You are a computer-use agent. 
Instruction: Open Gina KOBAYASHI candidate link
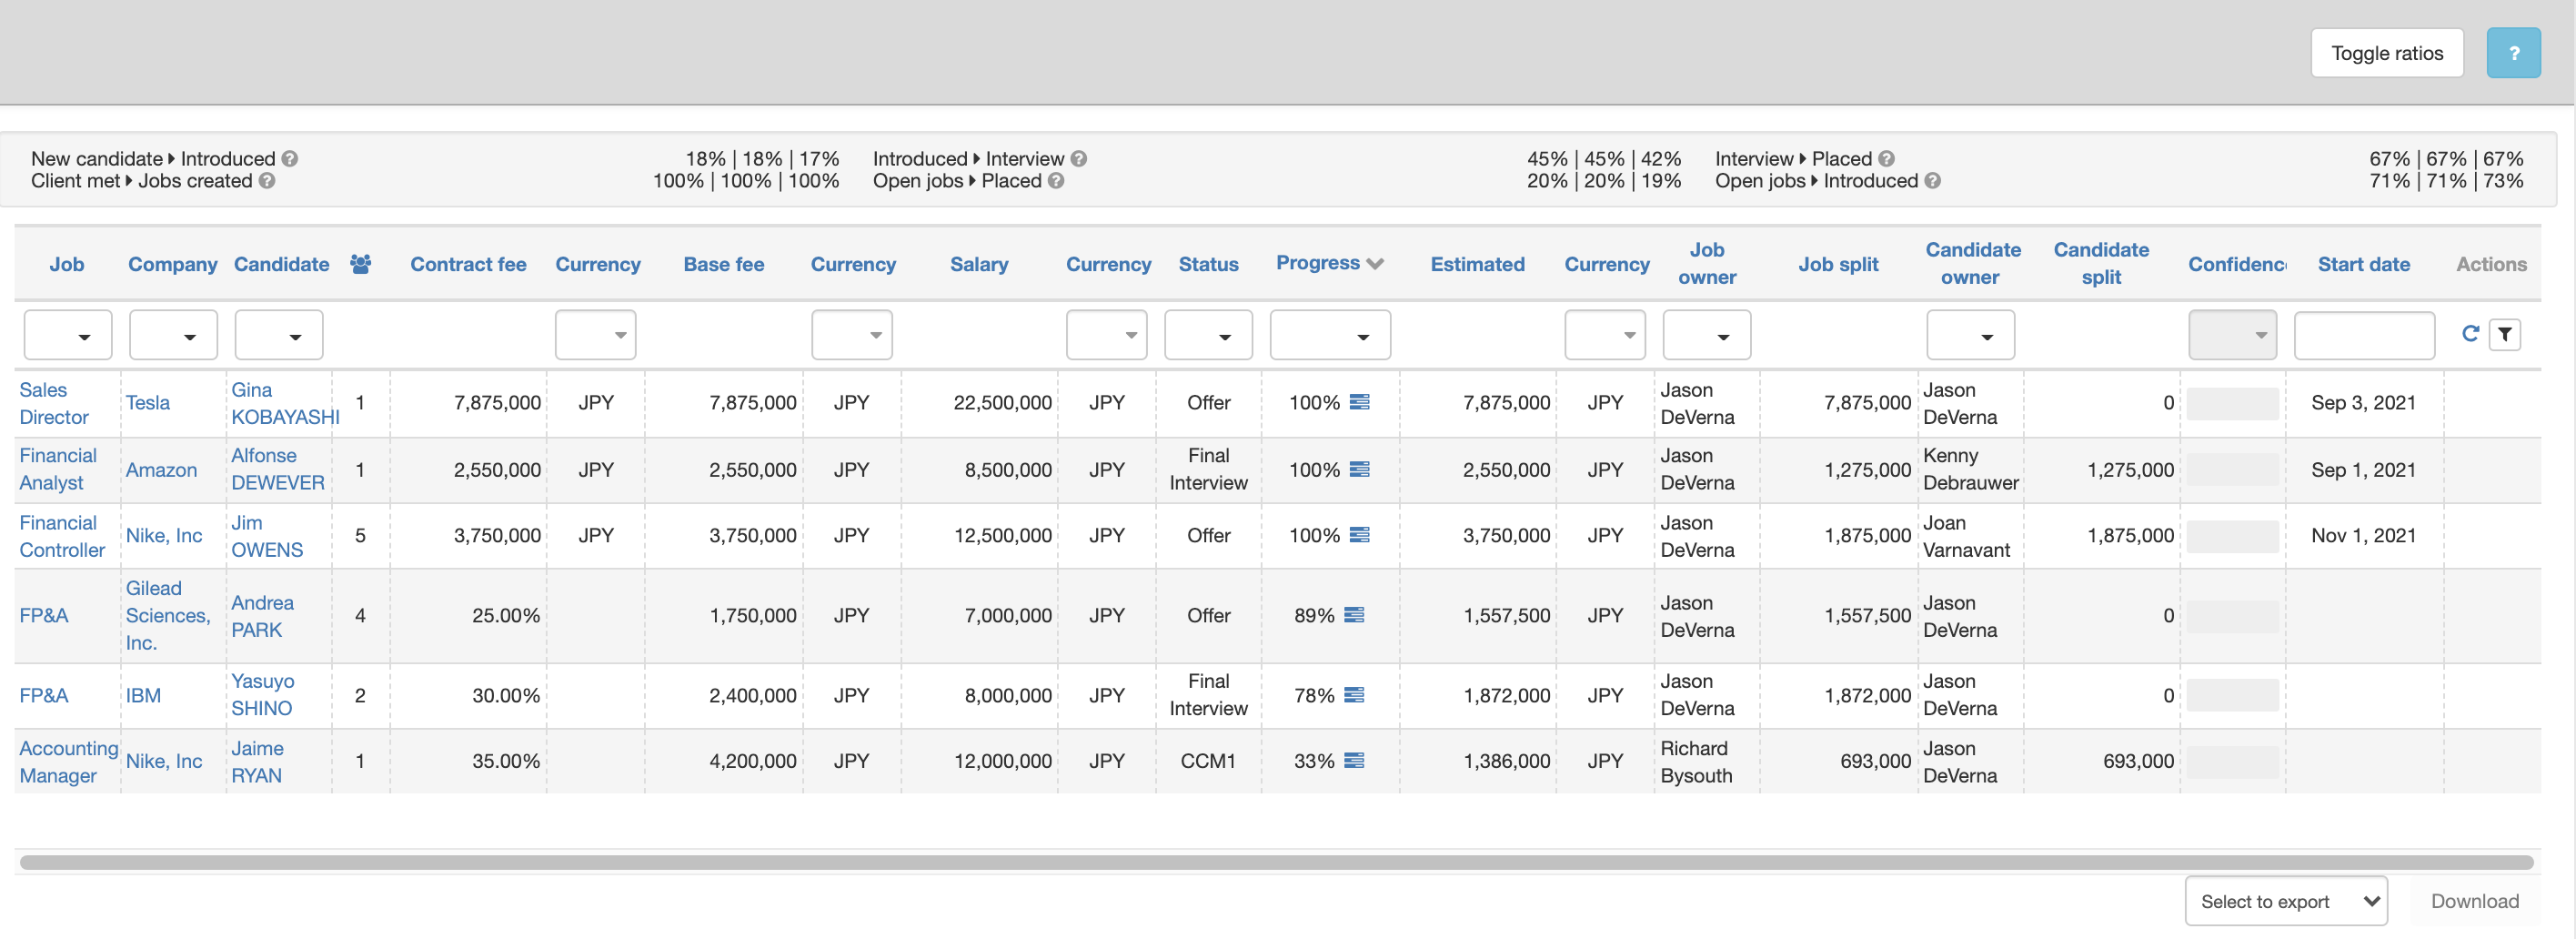(x=285, y=403)
